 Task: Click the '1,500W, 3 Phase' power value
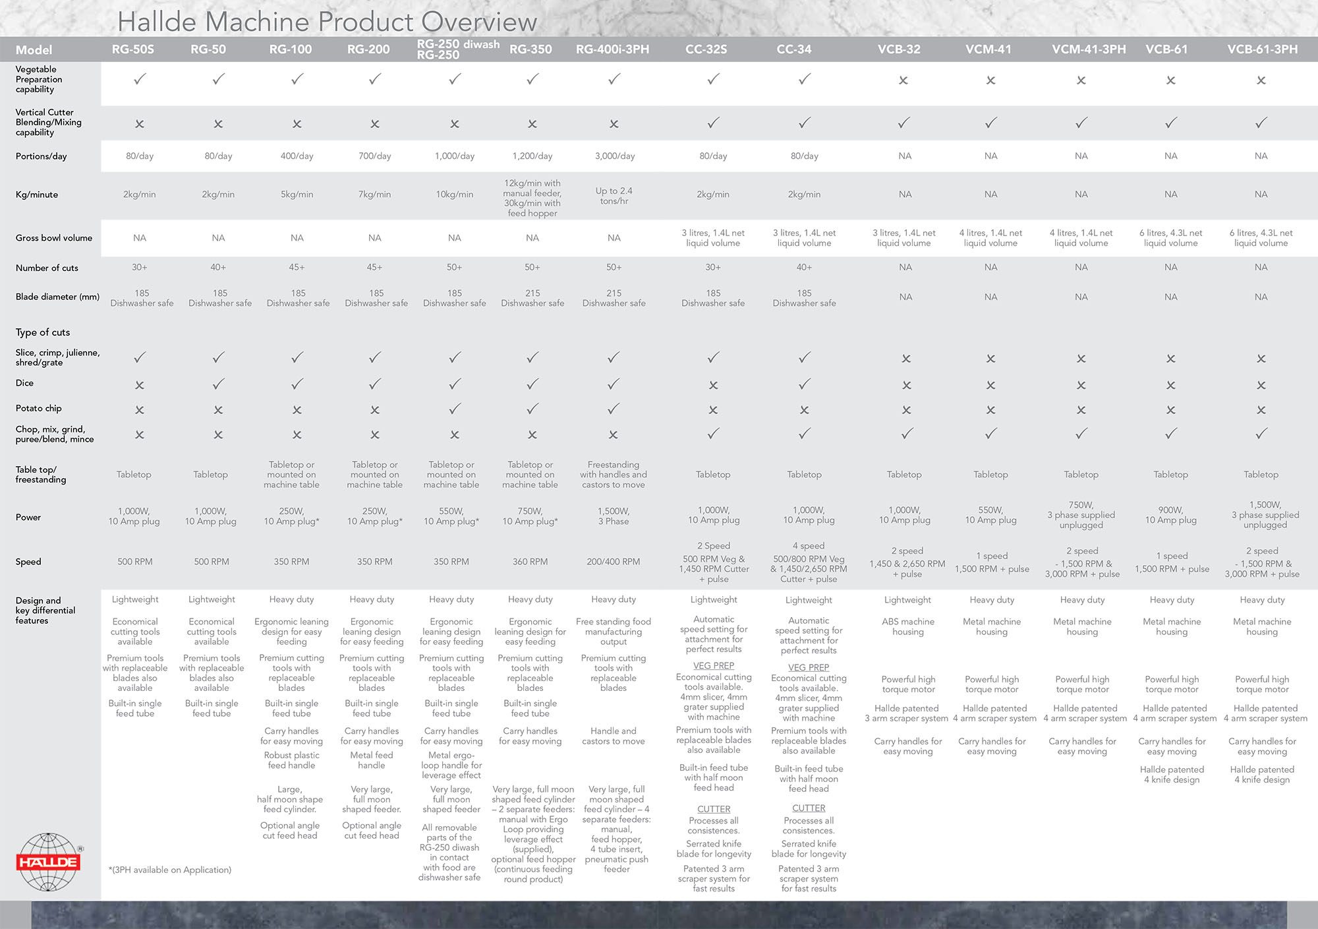tap(614, 516)
